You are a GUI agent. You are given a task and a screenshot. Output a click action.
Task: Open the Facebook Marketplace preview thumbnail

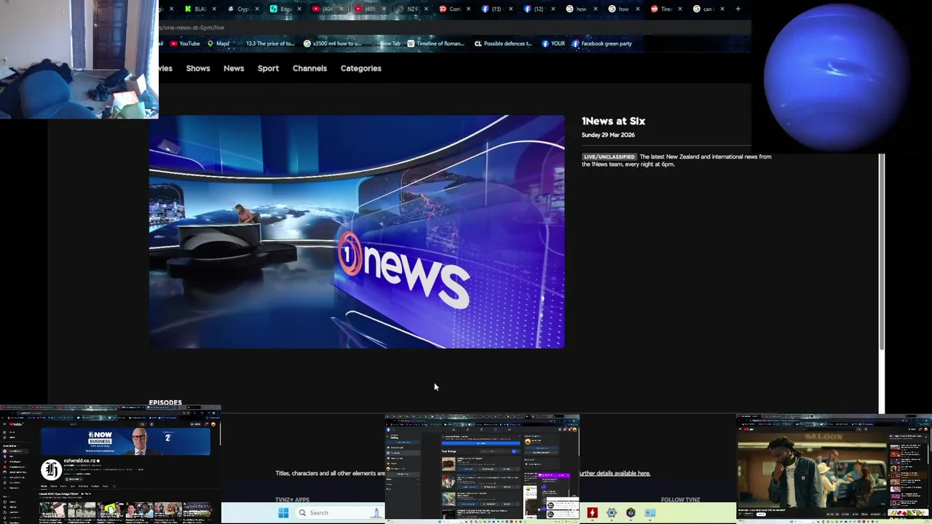482,468
